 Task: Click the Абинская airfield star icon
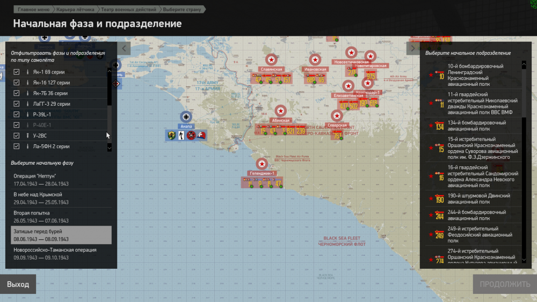pos(280,111)
